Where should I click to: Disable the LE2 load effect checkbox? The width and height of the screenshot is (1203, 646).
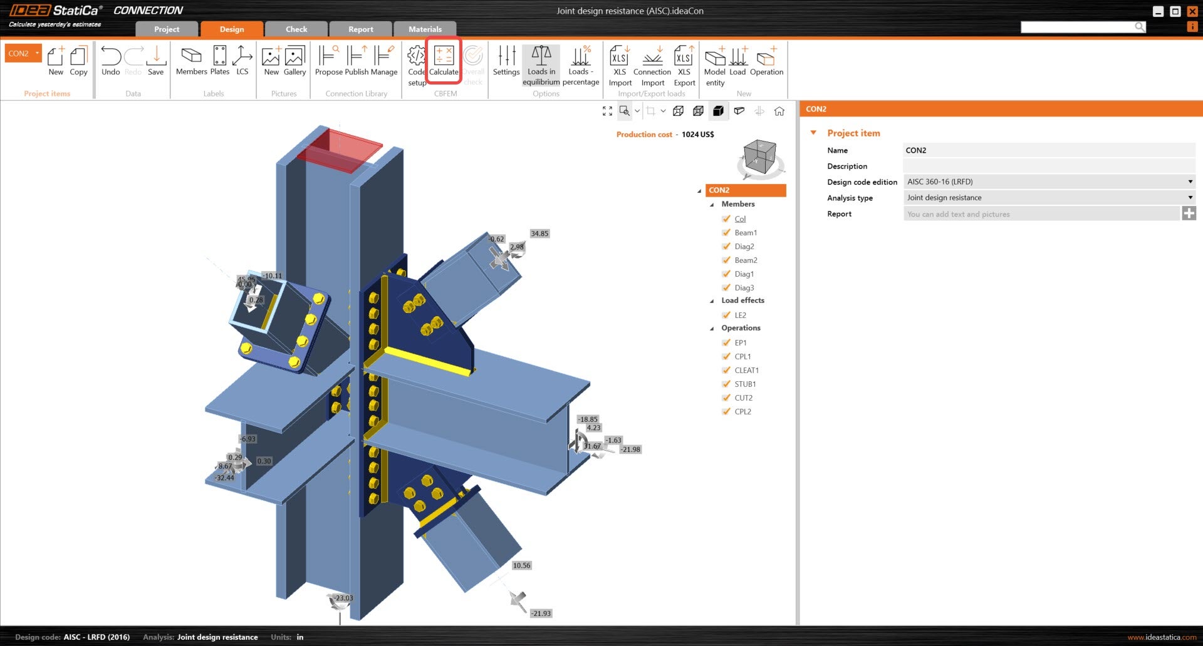click(726, 315)
